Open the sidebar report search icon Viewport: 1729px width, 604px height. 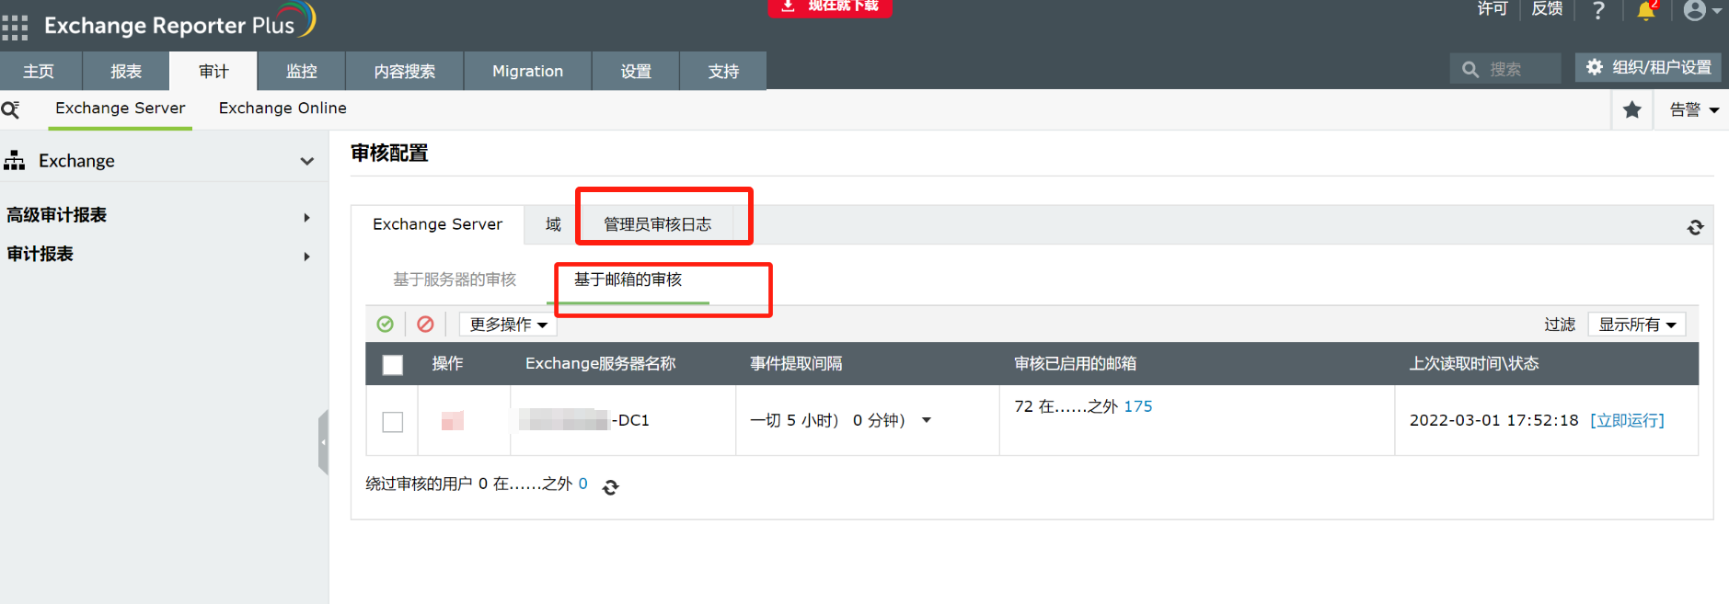coord(11,109)
